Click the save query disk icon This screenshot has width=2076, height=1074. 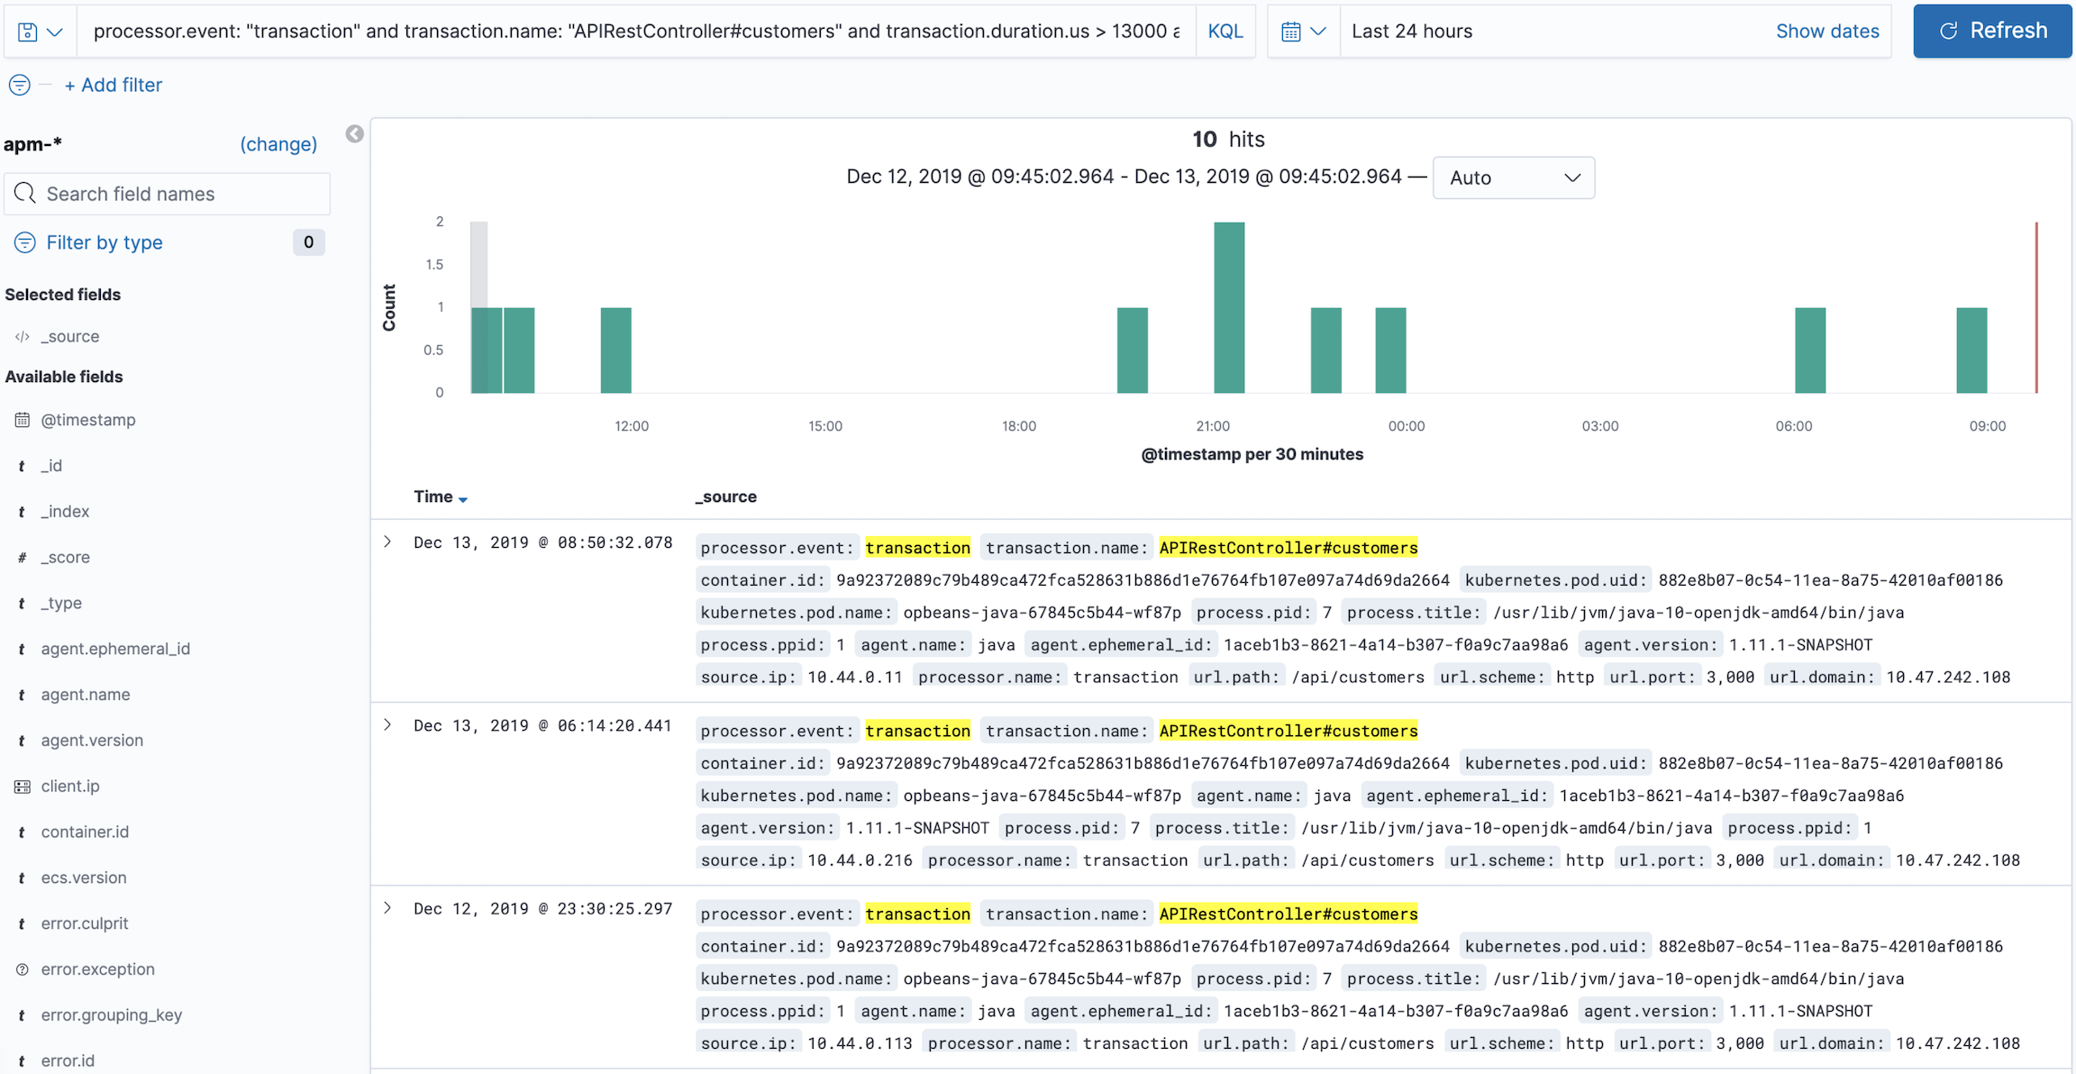[27, 30]
